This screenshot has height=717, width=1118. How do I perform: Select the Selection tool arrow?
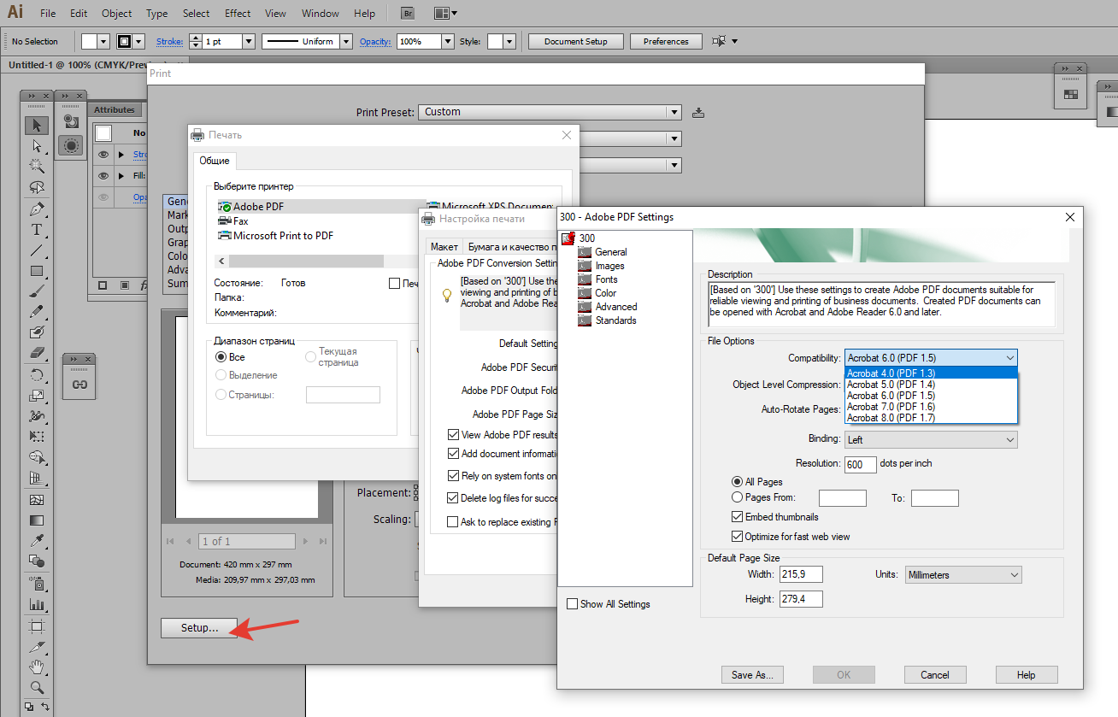37,126
